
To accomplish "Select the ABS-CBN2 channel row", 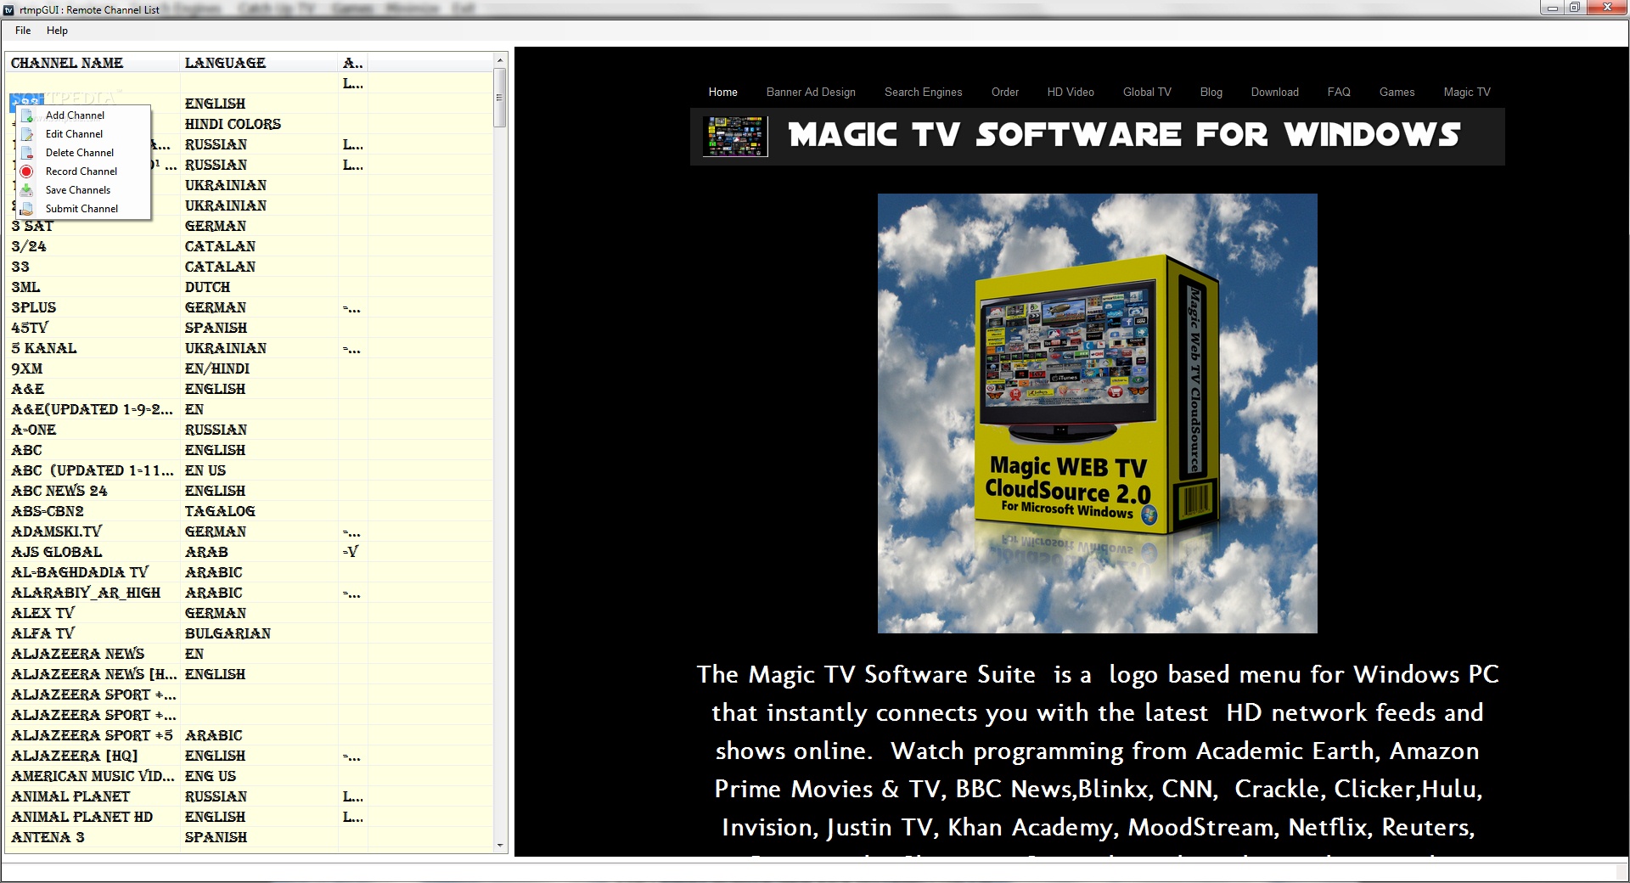I will pos(250,511).
